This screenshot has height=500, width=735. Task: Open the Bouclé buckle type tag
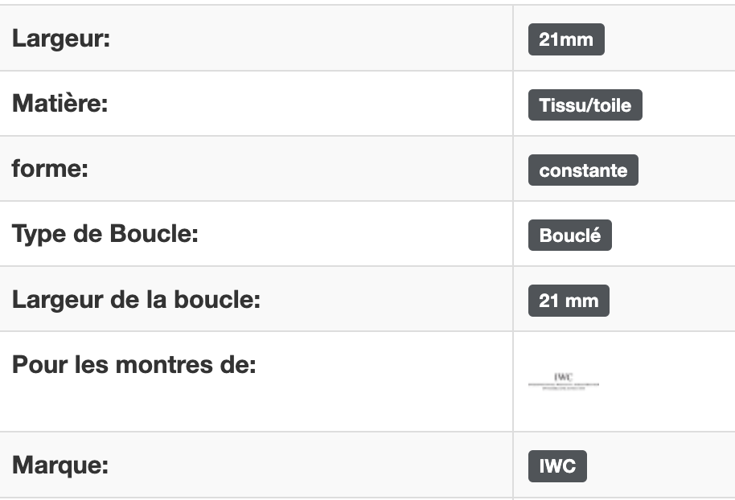(569, 236)
